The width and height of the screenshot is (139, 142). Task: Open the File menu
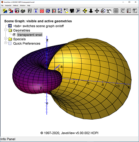(x=2, y=5)
